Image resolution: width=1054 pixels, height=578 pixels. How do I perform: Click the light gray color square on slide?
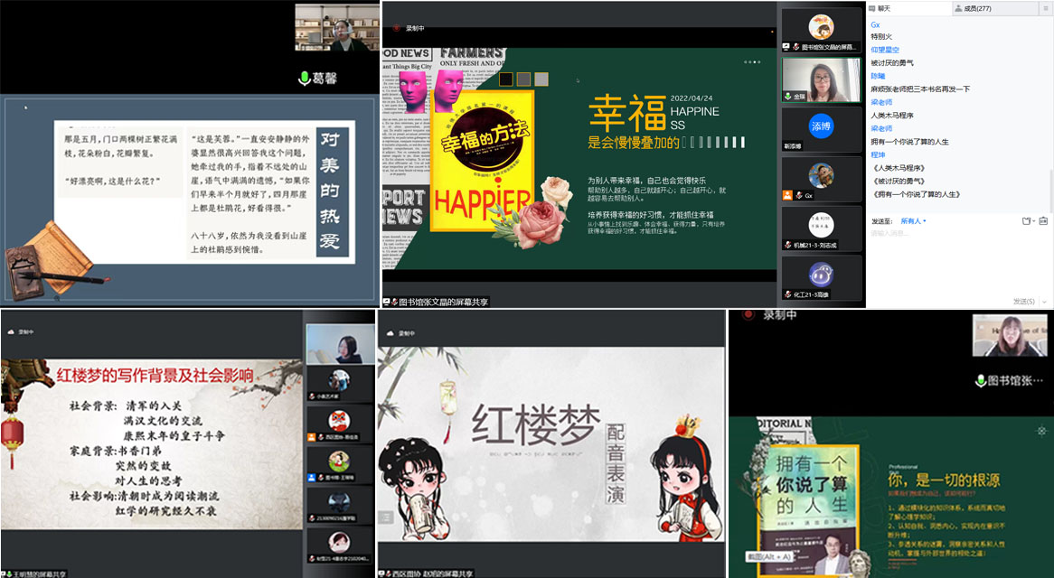click(x=541, y=79)
